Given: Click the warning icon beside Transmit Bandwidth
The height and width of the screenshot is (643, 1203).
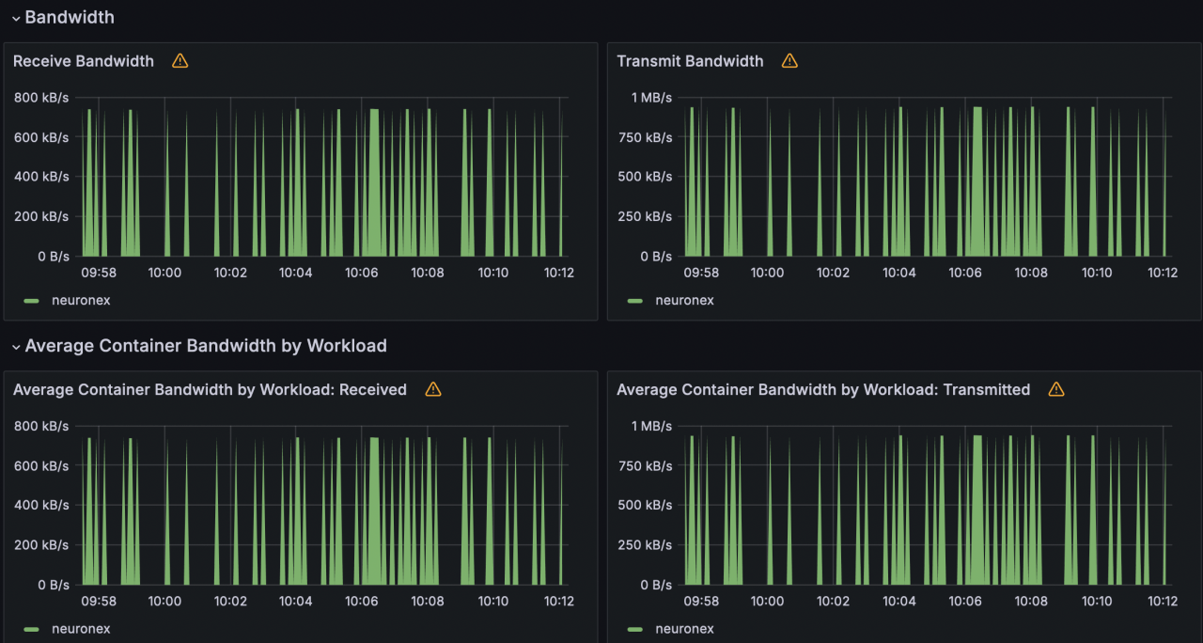Looking at the screenshot, I should tap(789, 61).
